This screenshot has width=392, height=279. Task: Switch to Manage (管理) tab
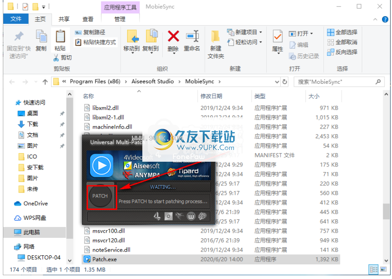pos(120,19)
